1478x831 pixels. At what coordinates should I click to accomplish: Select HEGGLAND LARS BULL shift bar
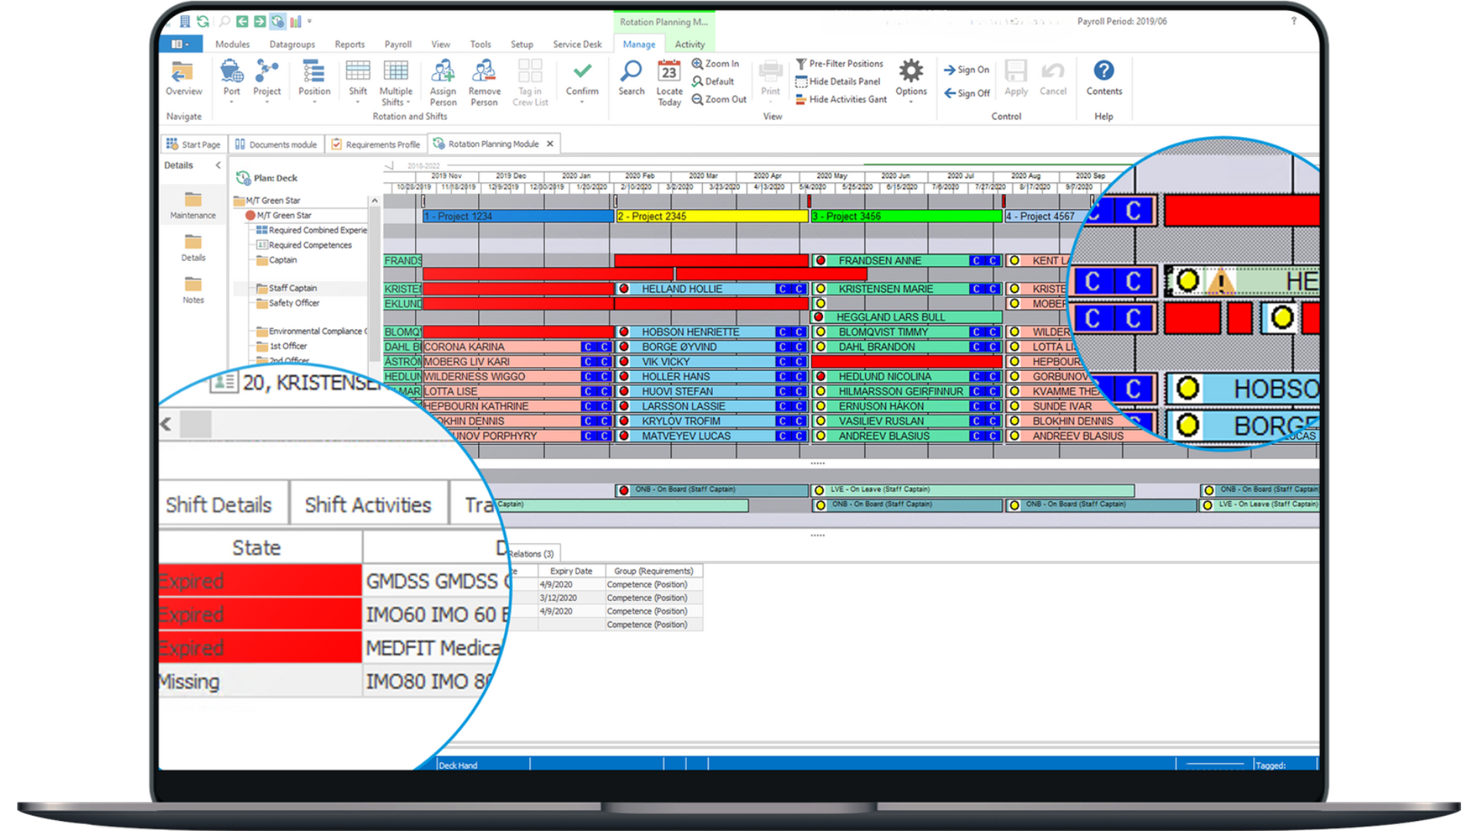(906, 317)
